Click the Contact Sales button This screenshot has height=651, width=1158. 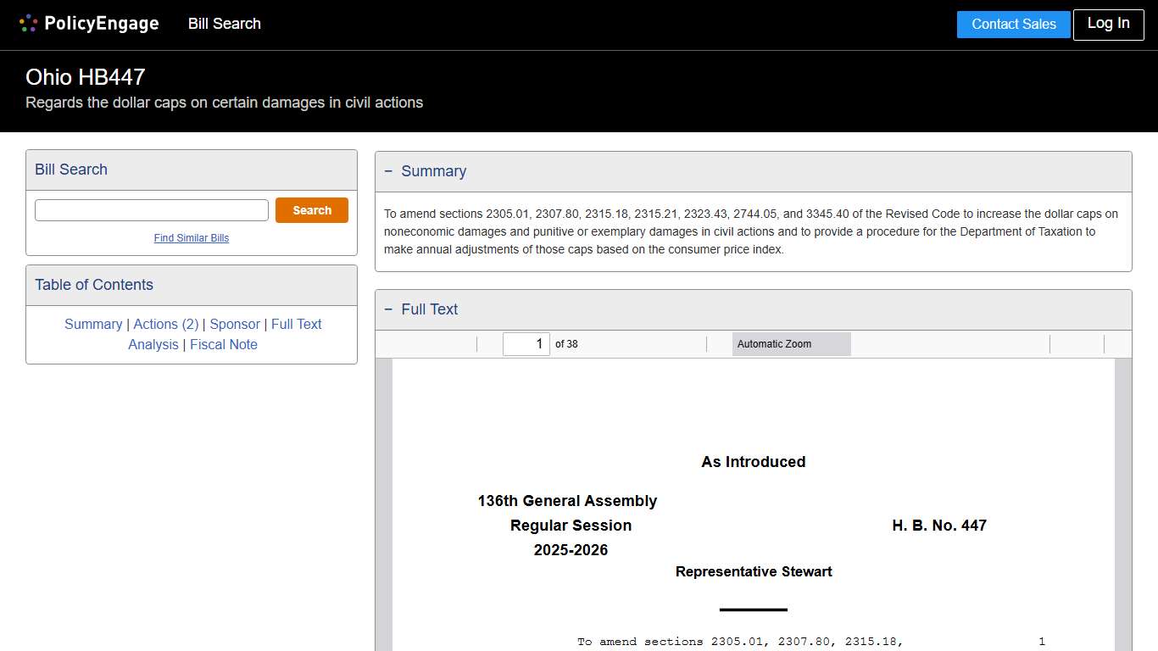tap(1013, 25)
